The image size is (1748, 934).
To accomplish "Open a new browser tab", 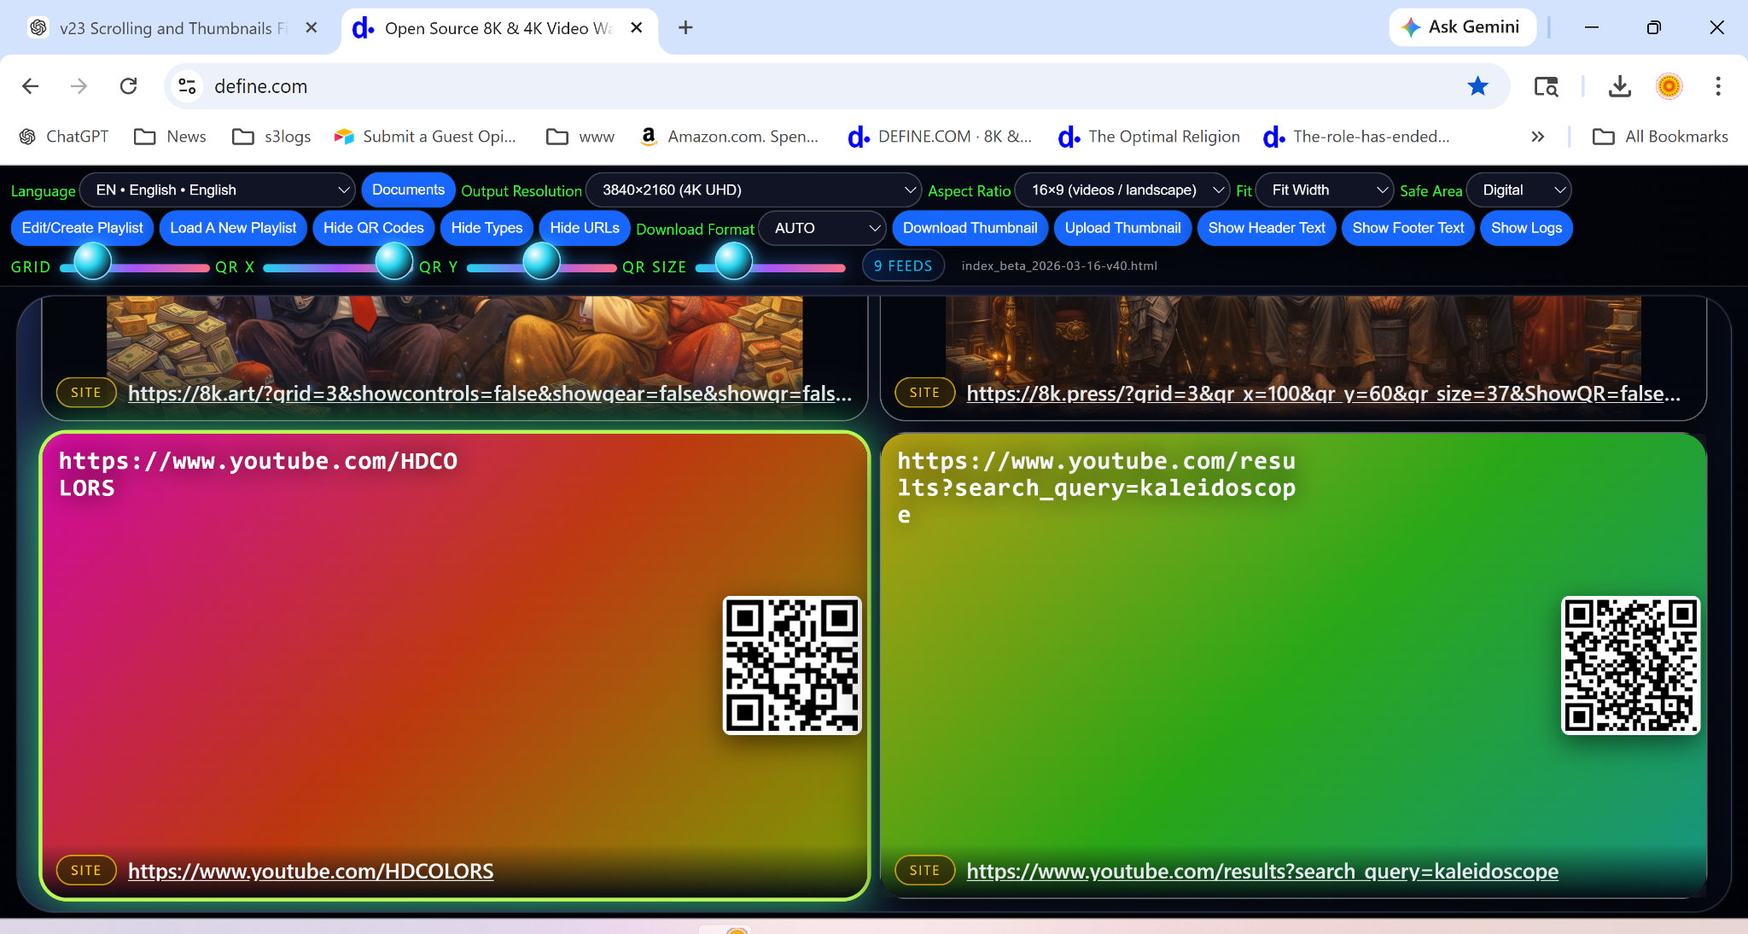I will (x=685, y=27).
